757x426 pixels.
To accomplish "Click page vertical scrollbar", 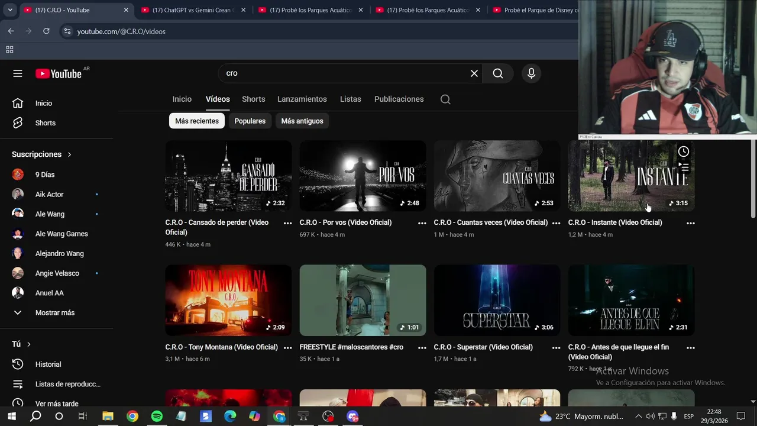I will [x=753, y=177].
